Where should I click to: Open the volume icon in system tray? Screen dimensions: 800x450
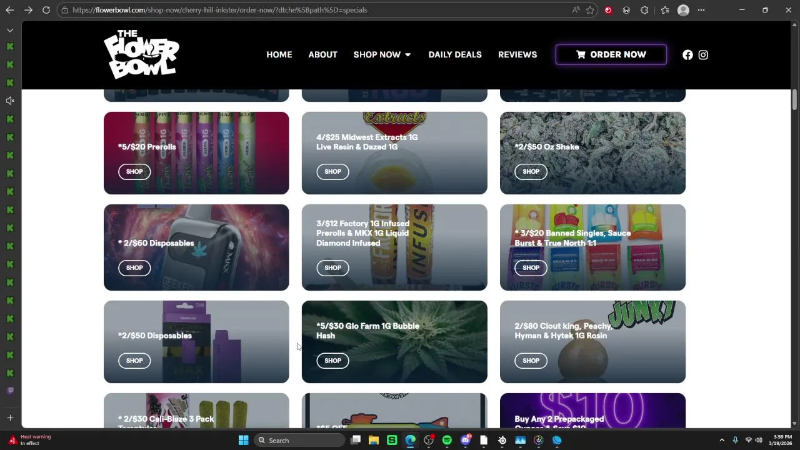[759, 440]
